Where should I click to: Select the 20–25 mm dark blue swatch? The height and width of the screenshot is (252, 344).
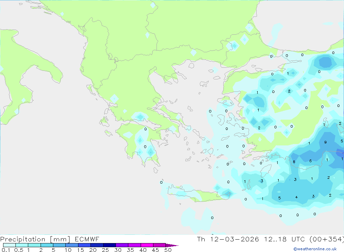coord(97,245)
